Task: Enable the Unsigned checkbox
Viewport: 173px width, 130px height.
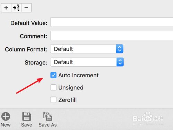Action: [53, 87]
